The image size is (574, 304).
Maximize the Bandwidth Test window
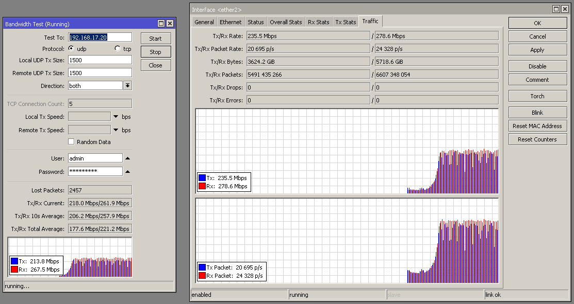(161, 24)
